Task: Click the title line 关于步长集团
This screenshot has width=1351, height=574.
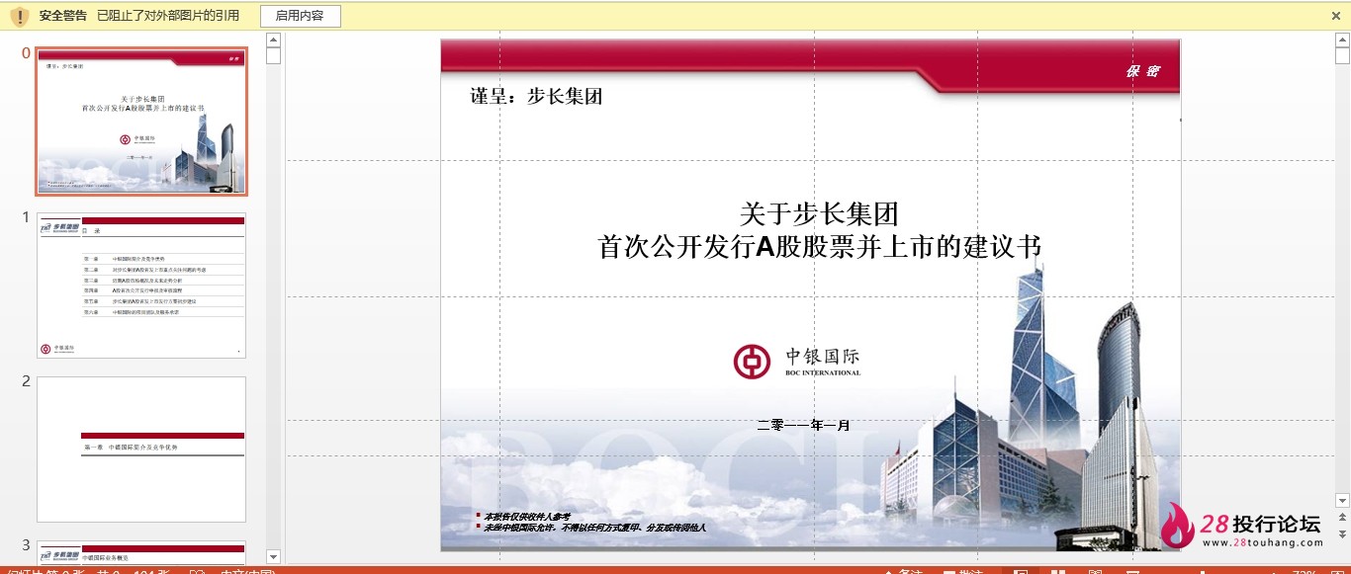Action: pyautogui.click(x=819, y=213)
